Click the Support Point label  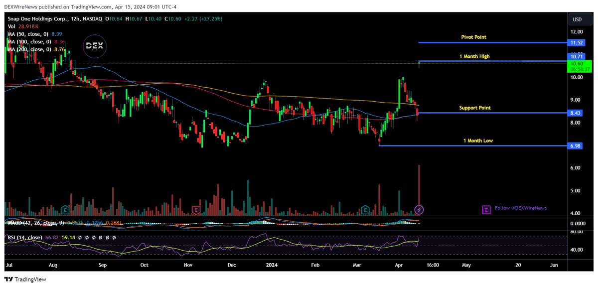(x=475, y=108)
